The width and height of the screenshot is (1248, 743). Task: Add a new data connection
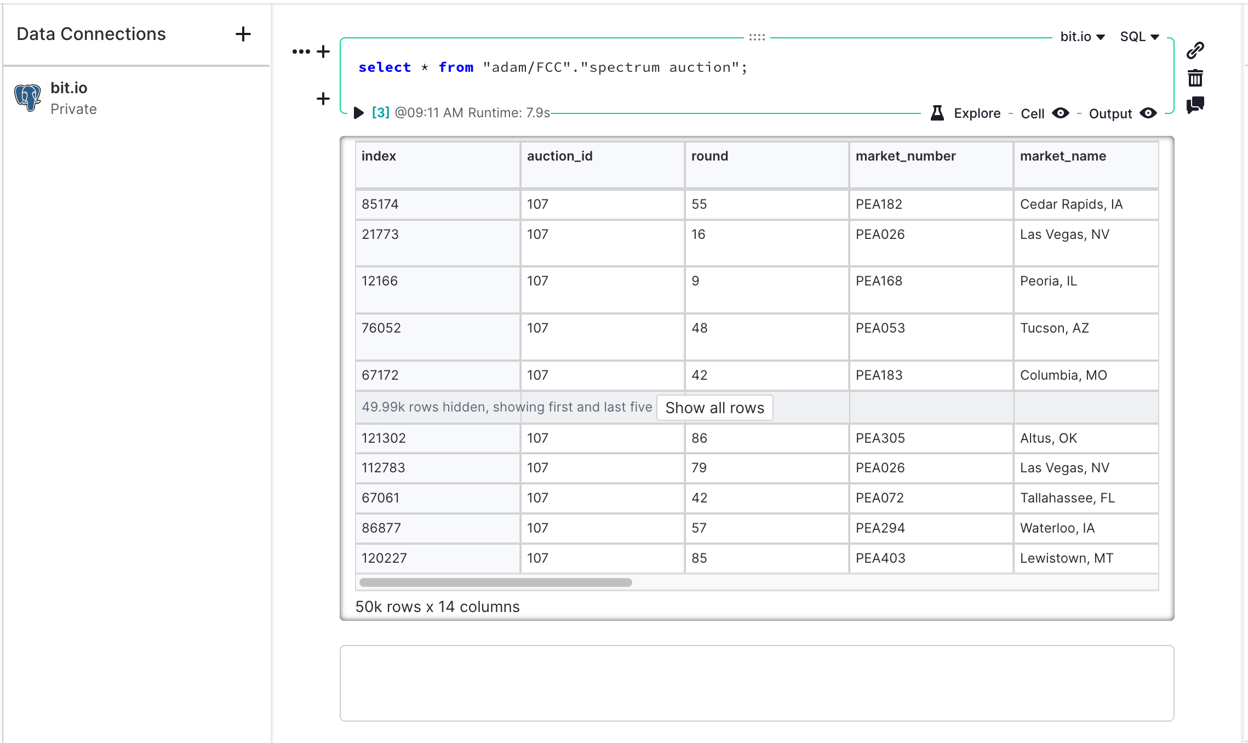(243, 34)
